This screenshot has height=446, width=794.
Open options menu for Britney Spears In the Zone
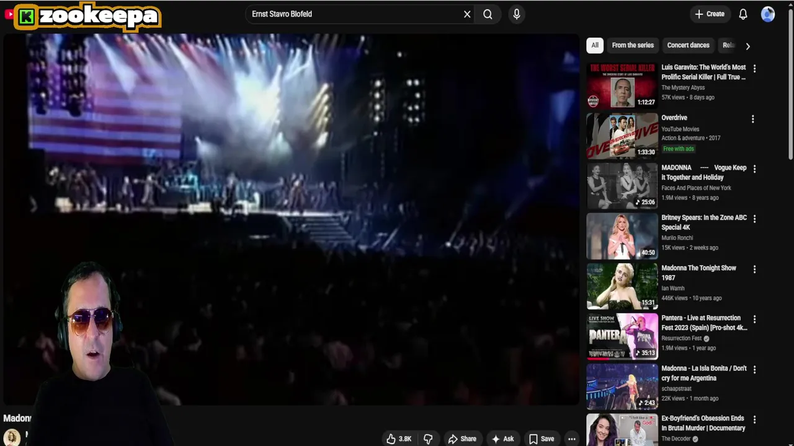click(x=754, y=219)
